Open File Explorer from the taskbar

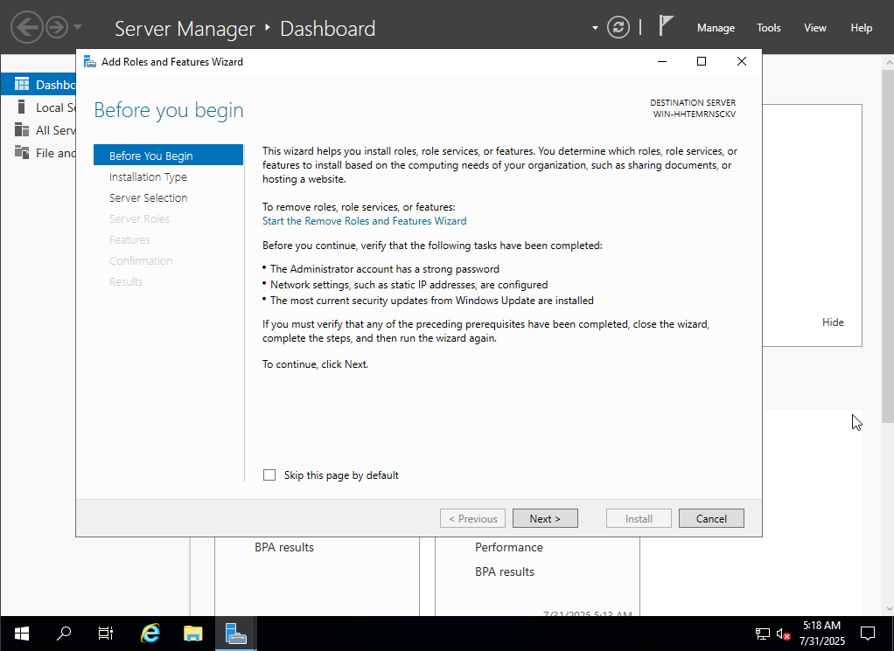(193, 634)
